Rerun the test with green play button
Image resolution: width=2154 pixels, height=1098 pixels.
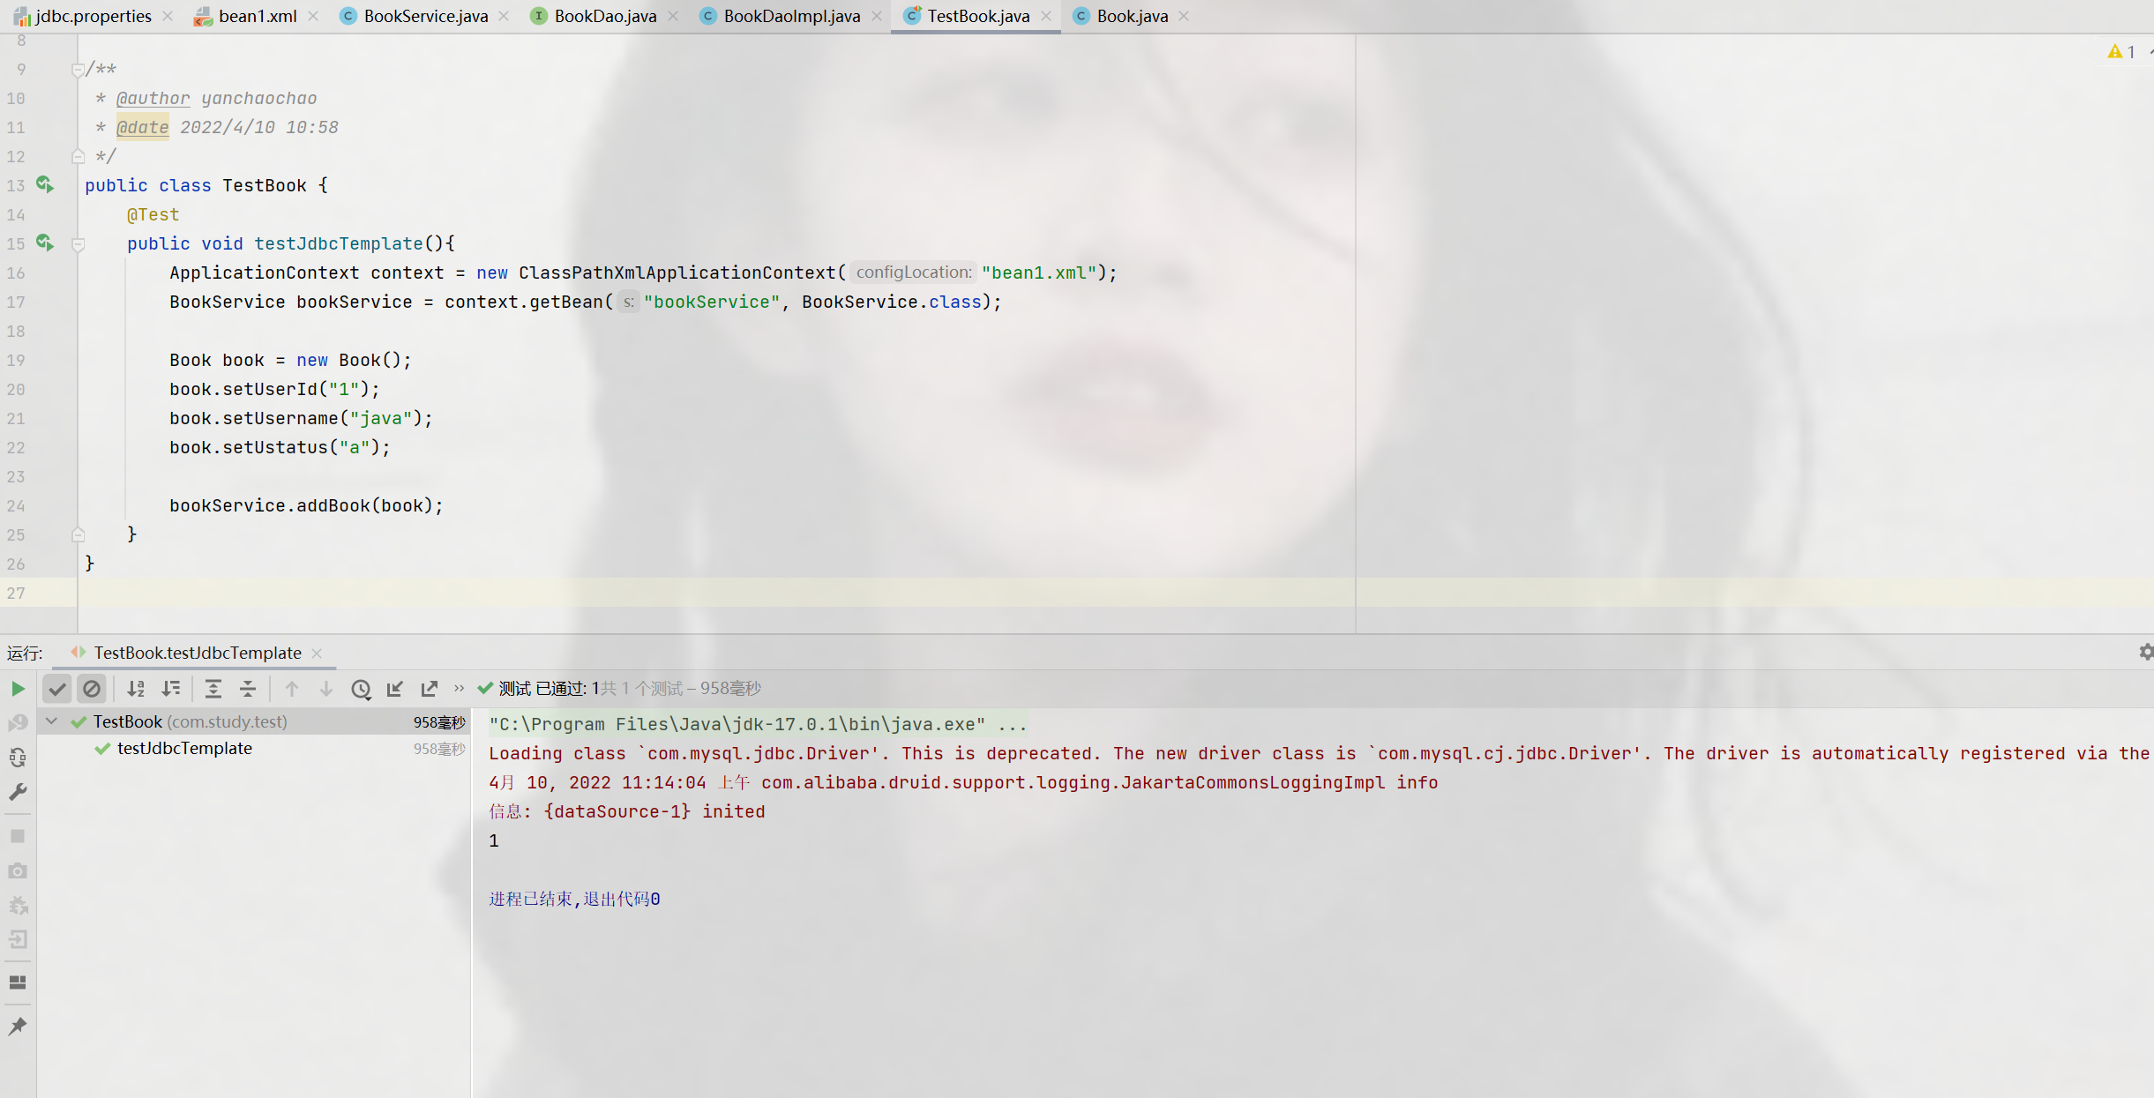click(x=18, y=689)
